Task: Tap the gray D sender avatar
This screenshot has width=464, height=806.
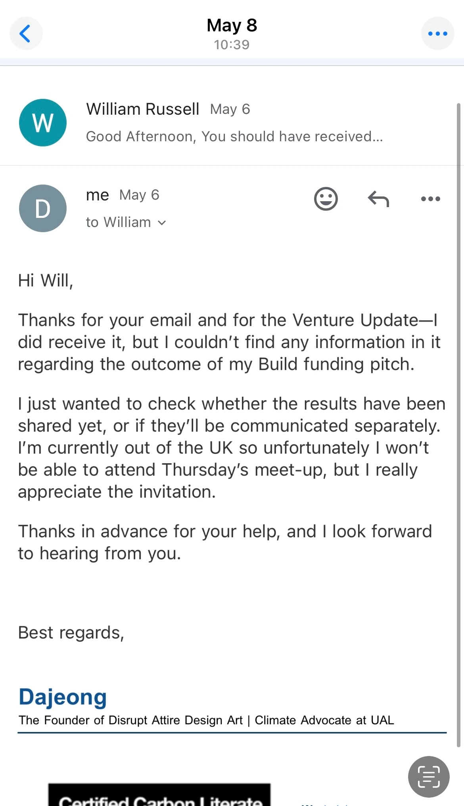Action: [43, 208]
